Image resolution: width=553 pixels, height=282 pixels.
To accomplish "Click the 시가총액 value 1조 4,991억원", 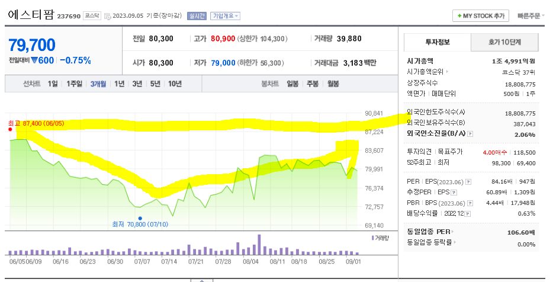I will coord(513,61).
